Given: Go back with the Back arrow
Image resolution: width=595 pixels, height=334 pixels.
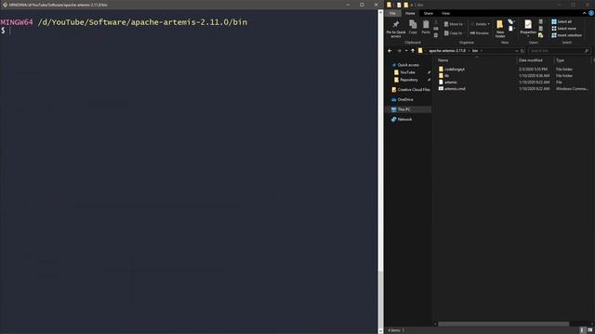Looking at the screenshot, I should point(390,51).
